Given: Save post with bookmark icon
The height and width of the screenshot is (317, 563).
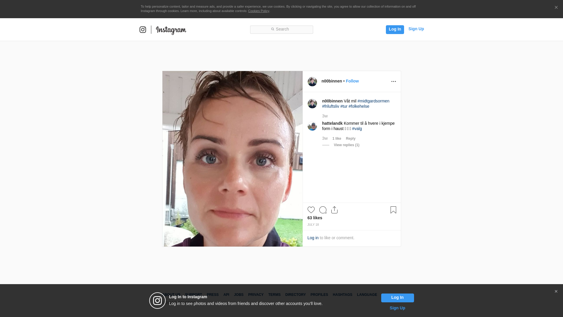Looking at the screenshot, I should coord(393,210).
